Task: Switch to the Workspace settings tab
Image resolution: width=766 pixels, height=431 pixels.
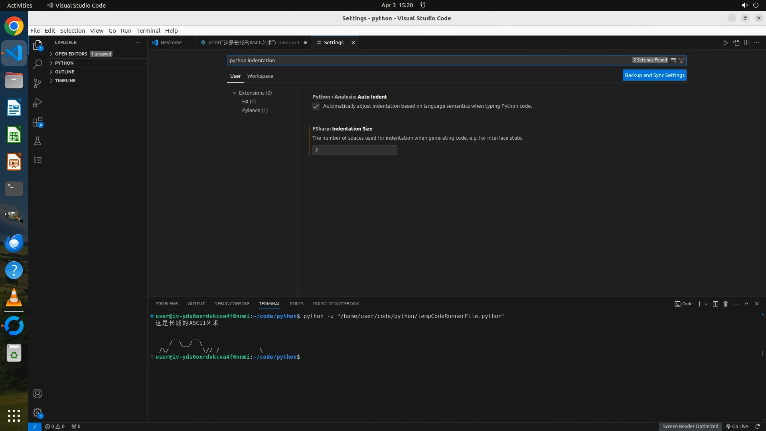Action: click(x=260, y=76)
